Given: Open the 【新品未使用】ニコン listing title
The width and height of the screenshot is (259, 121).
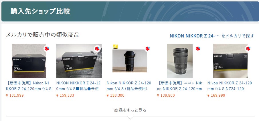Looking at the screenshot, I should point(179,86).
